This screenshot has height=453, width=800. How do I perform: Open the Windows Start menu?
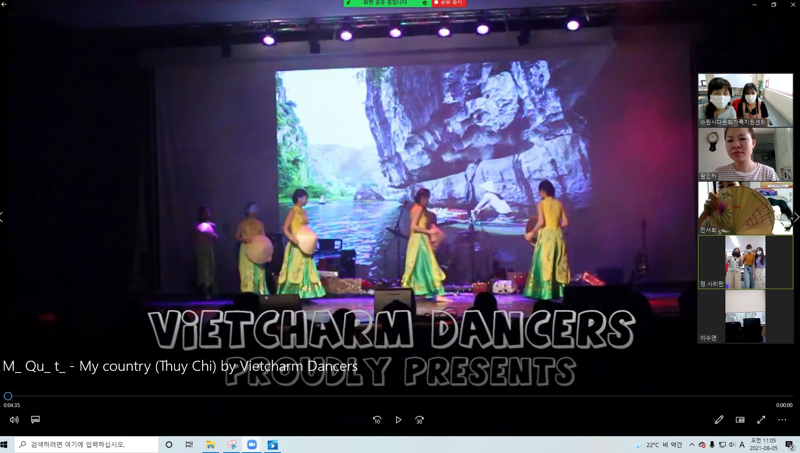click(x=4, y=445)
